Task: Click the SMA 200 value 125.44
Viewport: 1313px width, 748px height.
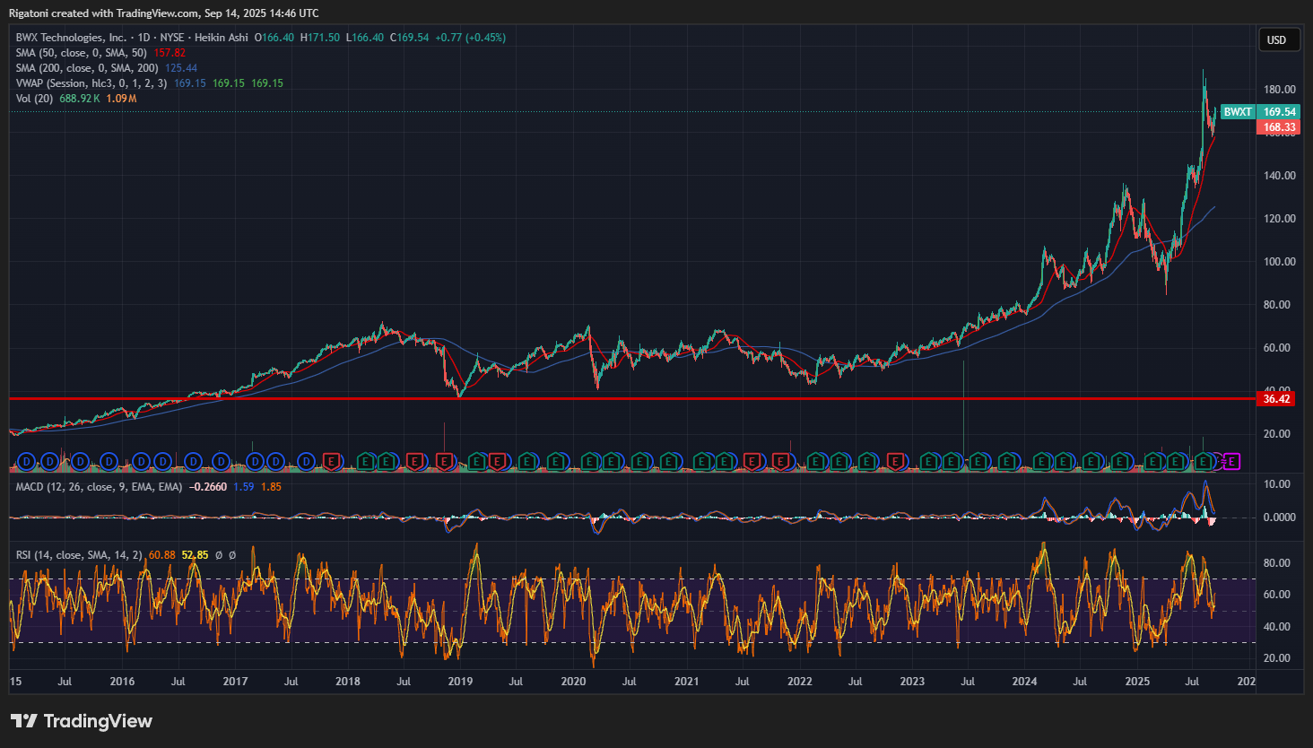Action: click(x=181, y=68)
